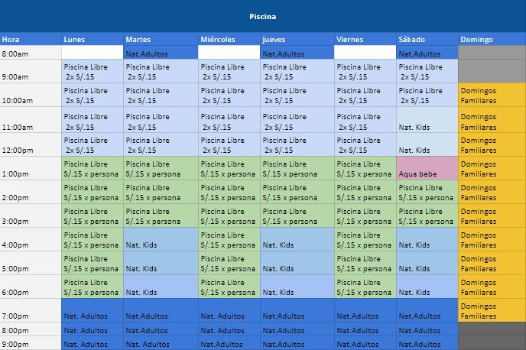Click Viernes 9:00am Piscina Libre cell

point(365,71)
